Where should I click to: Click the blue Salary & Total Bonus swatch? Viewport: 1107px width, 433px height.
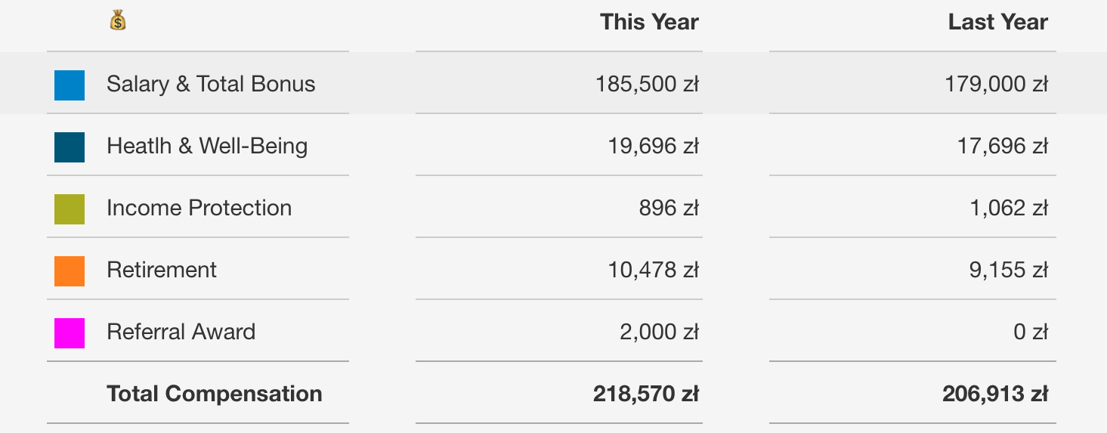[x=70, y=85]
